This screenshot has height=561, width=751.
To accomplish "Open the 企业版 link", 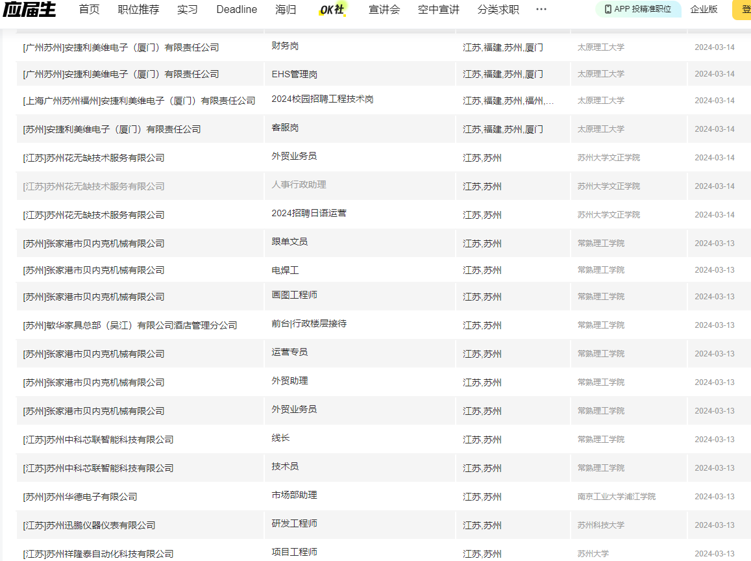I will tap(704, 10).
